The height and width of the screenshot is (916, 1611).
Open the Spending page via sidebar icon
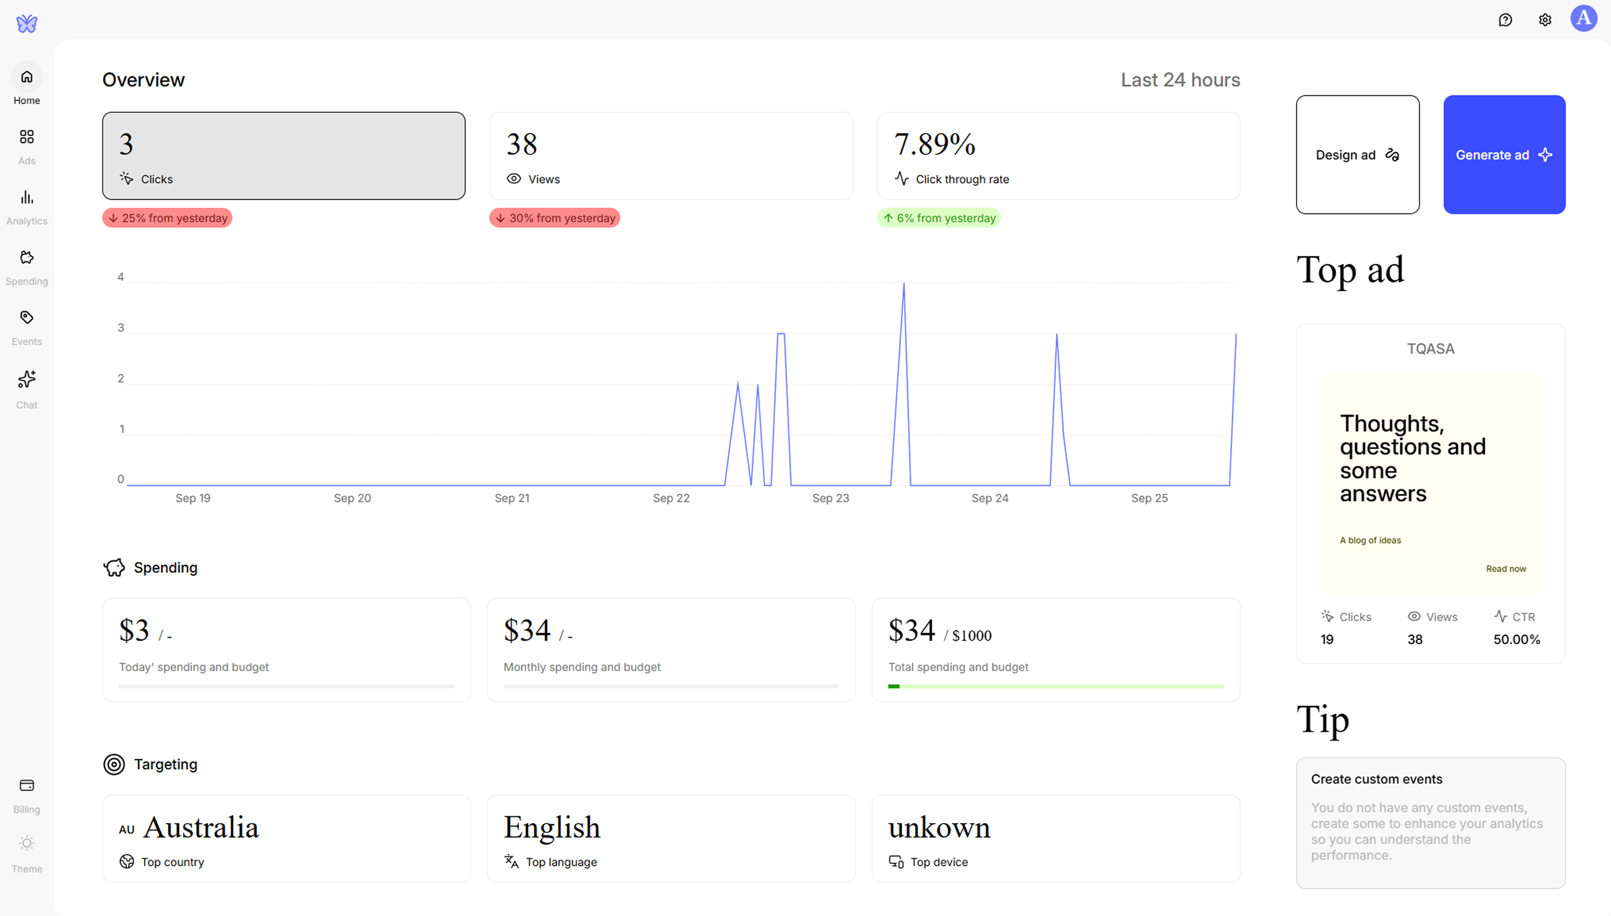coord(26,266)
